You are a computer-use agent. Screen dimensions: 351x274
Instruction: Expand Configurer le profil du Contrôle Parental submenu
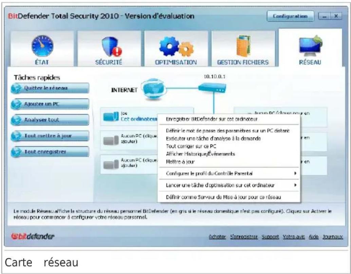tap(229, 173)
